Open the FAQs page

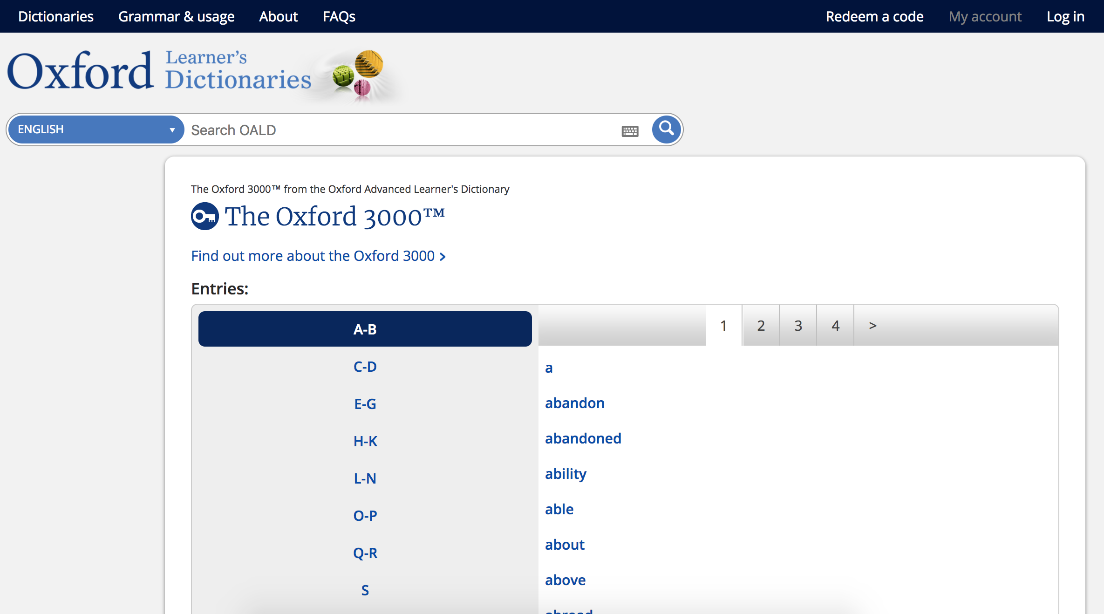coord(339,16)
